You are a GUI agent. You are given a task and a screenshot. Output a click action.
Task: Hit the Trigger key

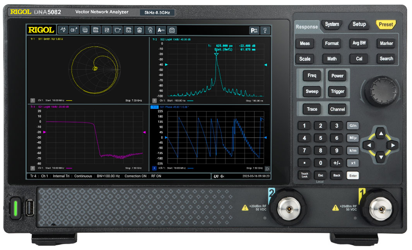(x=337, y=91)
